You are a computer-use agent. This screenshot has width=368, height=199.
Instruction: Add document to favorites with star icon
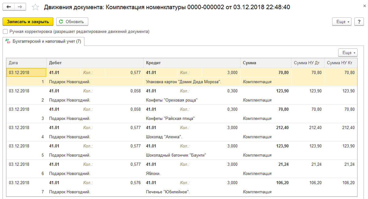[x=36, y=7]
